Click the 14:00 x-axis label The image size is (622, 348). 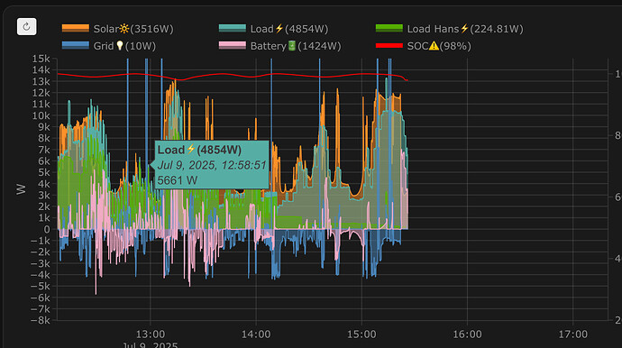click(x=256, y=334)
